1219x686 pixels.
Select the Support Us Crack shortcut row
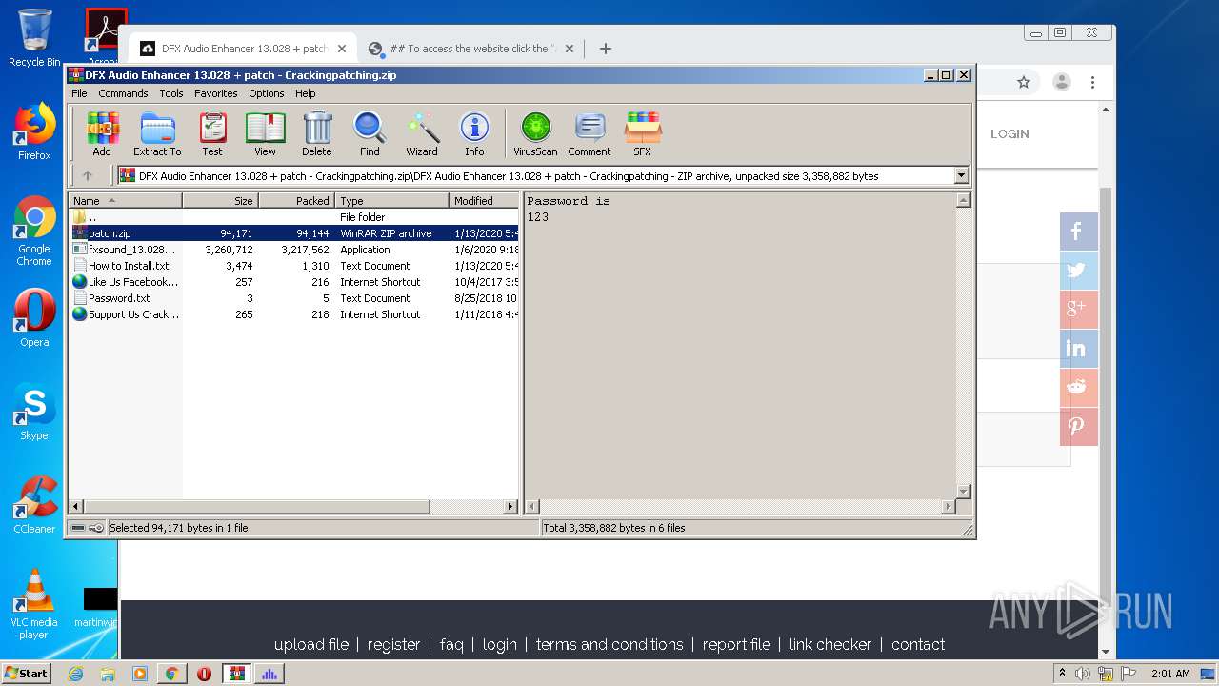pos(294,314)
